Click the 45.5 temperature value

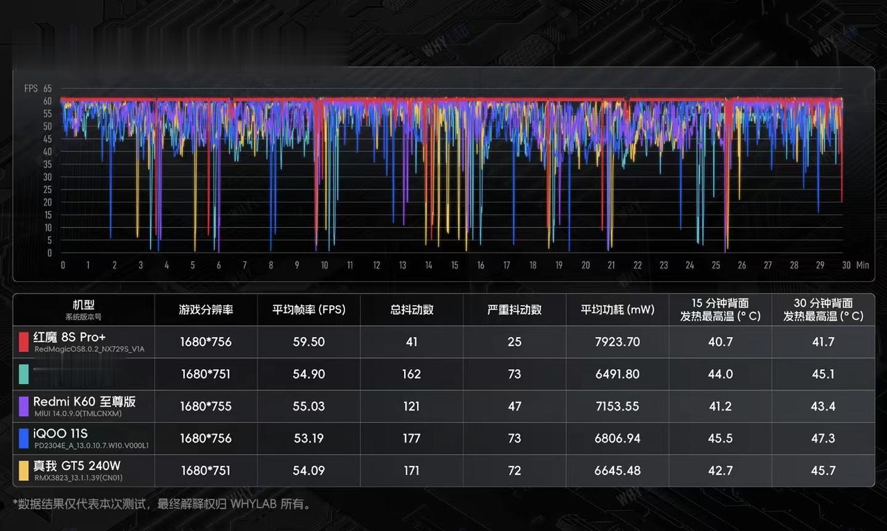[x=721, y=438]
